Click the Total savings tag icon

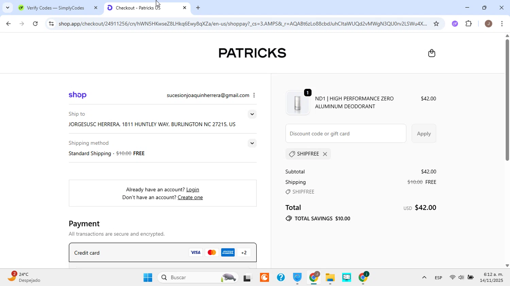289,218
